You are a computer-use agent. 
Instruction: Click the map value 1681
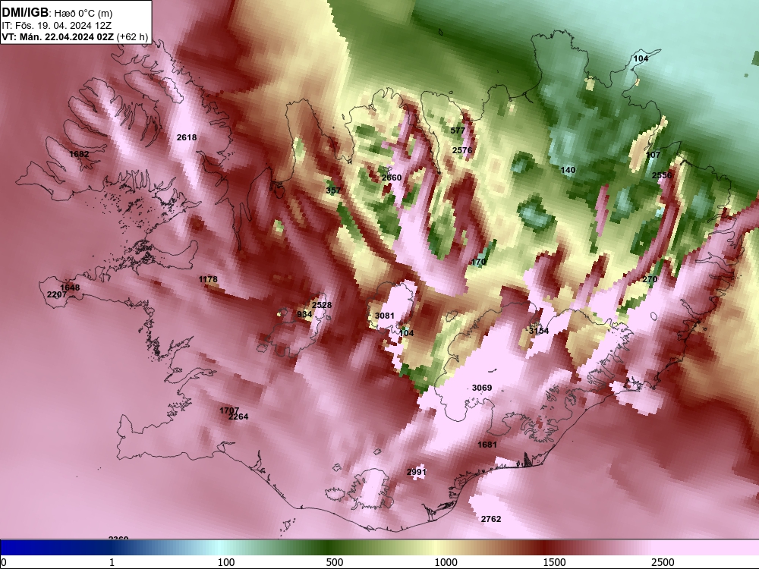point(487,445)
